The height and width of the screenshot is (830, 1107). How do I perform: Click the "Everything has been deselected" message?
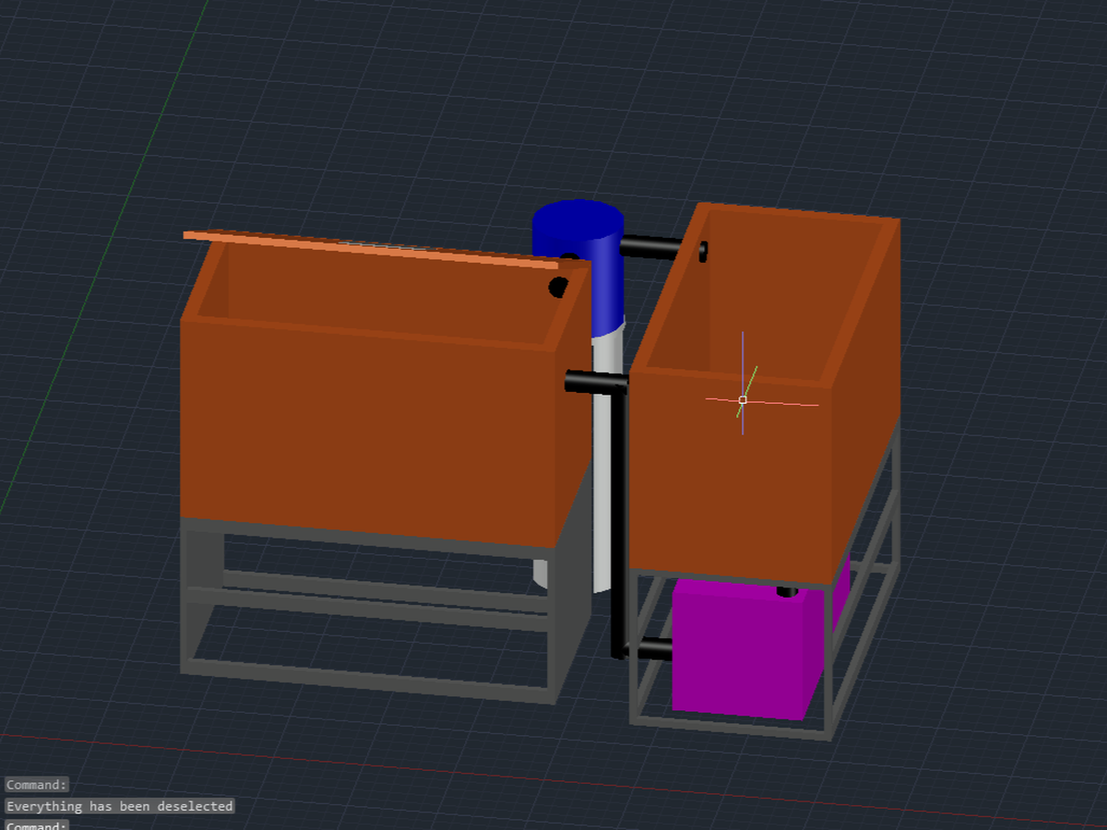tap(120, 806)
